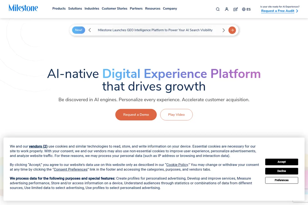
Task: Accept cookies in the consent banner
Action: coord(281,162)
